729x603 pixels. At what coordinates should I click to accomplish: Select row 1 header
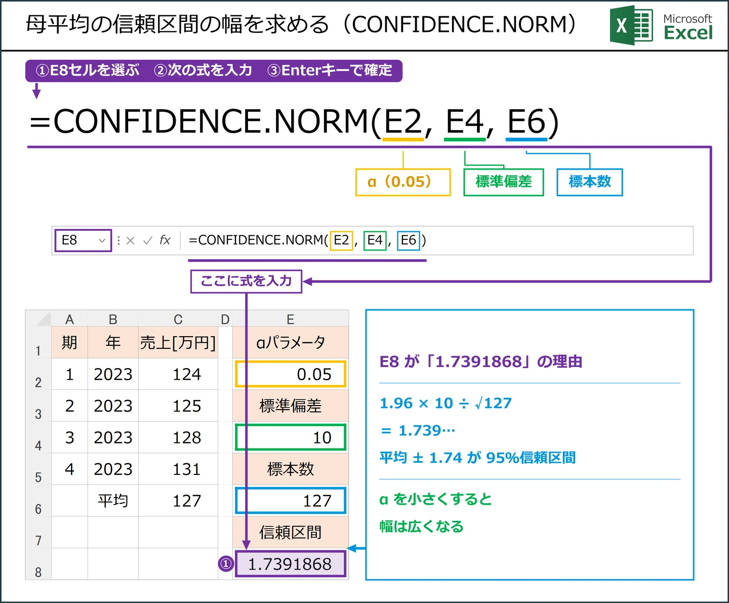click(38, 343)
